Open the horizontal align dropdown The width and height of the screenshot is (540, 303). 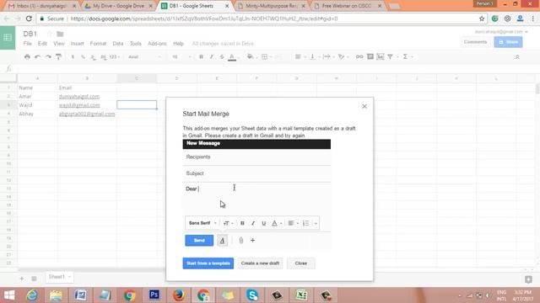click(x=300, y=56)
